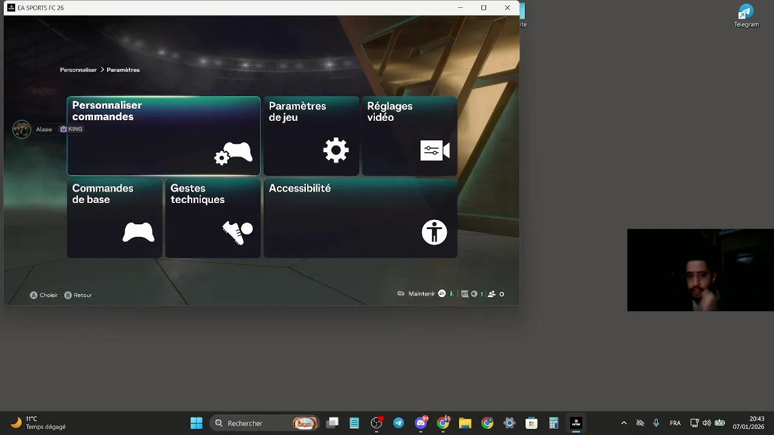Open the Commandes de base tile
This screenshot has width=774, height=435.
point(114,218)
